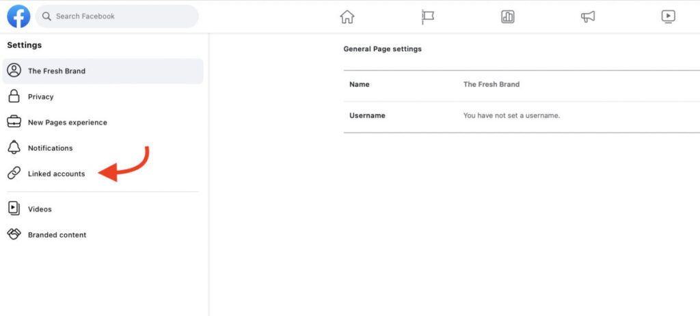Click the Settings sidebar heading

25,45
